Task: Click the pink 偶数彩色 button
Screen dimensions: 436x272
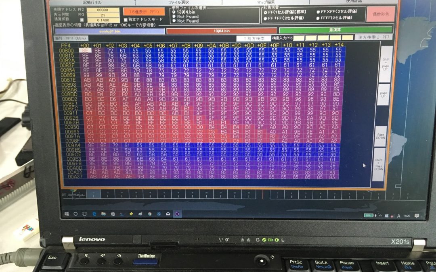Action: [x=381, y=14]
